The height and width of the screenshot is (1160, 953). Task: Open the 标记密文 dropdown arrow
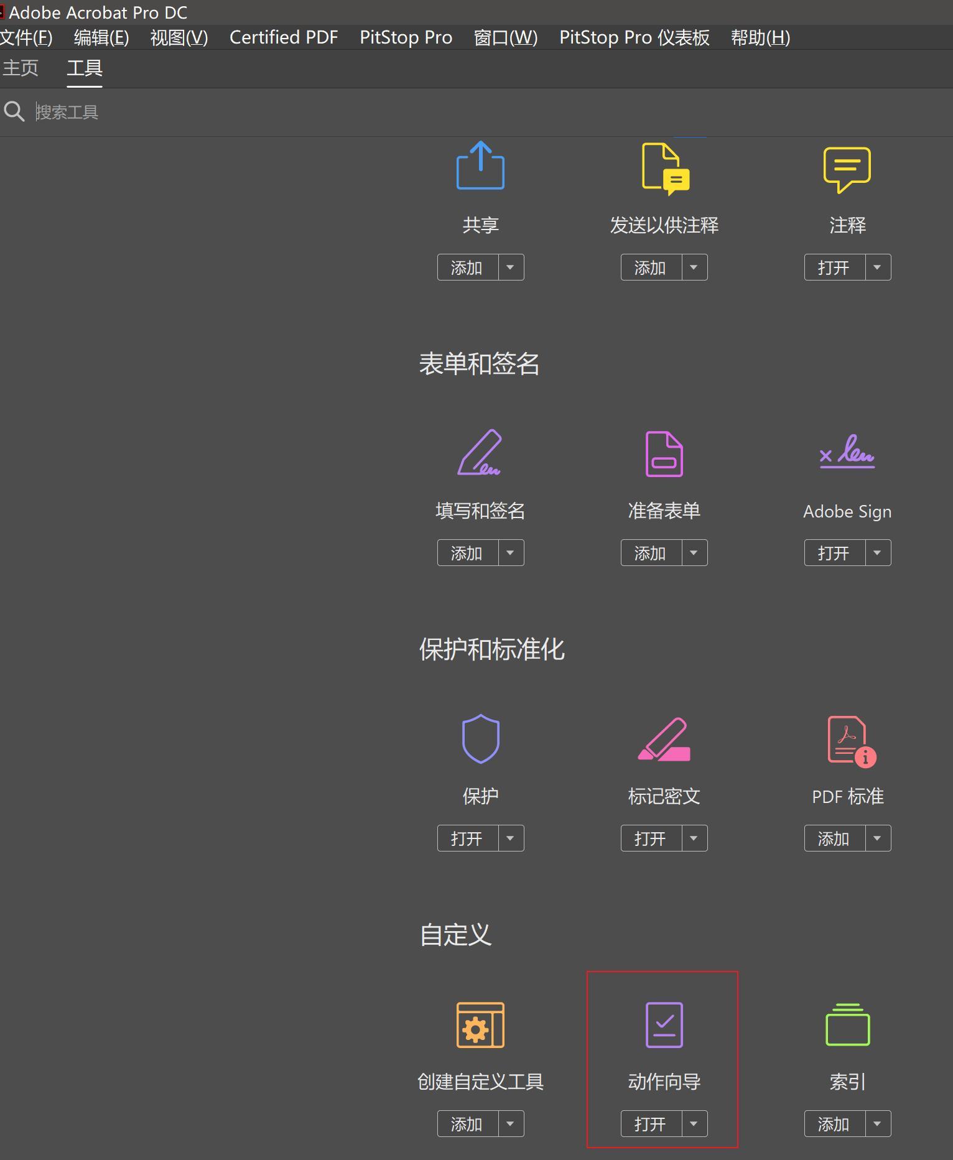[x=694, y=838]
